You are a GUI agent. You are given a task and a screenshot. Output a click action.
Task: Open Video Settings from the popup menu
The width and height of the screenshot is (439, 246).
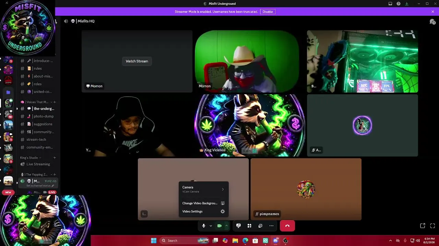tap(203, 211)
